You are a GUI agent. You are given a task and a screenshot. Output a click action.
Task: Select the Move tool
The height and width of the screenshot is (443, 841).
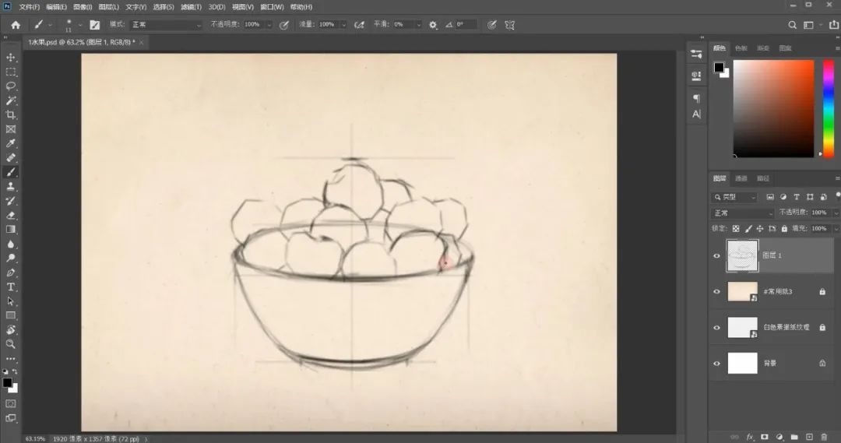click(11, 58)
